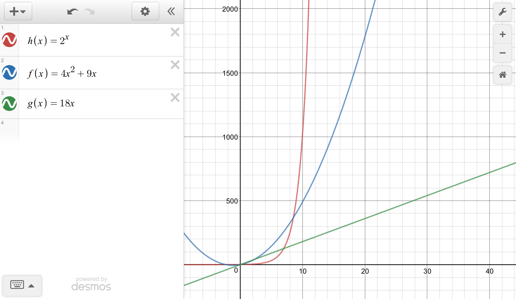This screenshot has width=516, height=299.
Task: Remove the g(x) = 18x expression
Action: [x=175, y=98]
